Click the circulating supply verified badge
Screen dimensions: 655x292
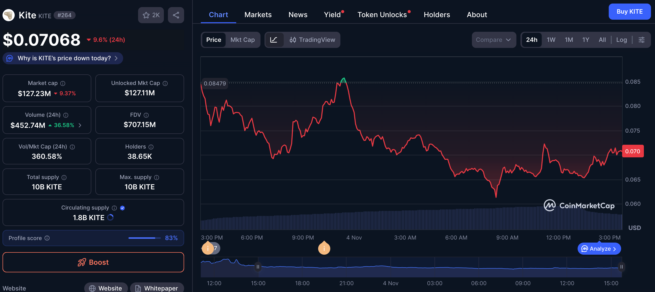[x=122, y=208]
